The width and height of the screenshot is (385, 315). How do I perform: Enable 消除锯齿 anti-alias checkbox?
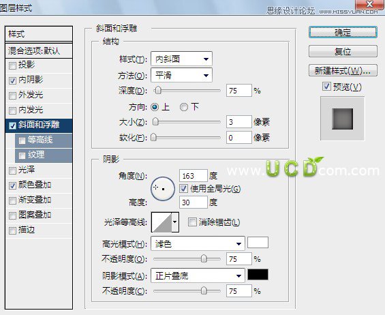click(192, 222)
